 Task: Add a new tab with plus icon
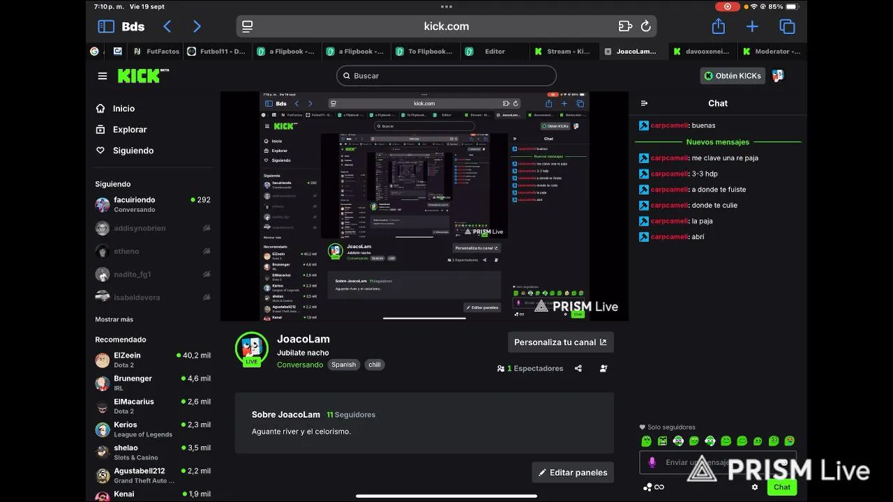click(752, 26)
